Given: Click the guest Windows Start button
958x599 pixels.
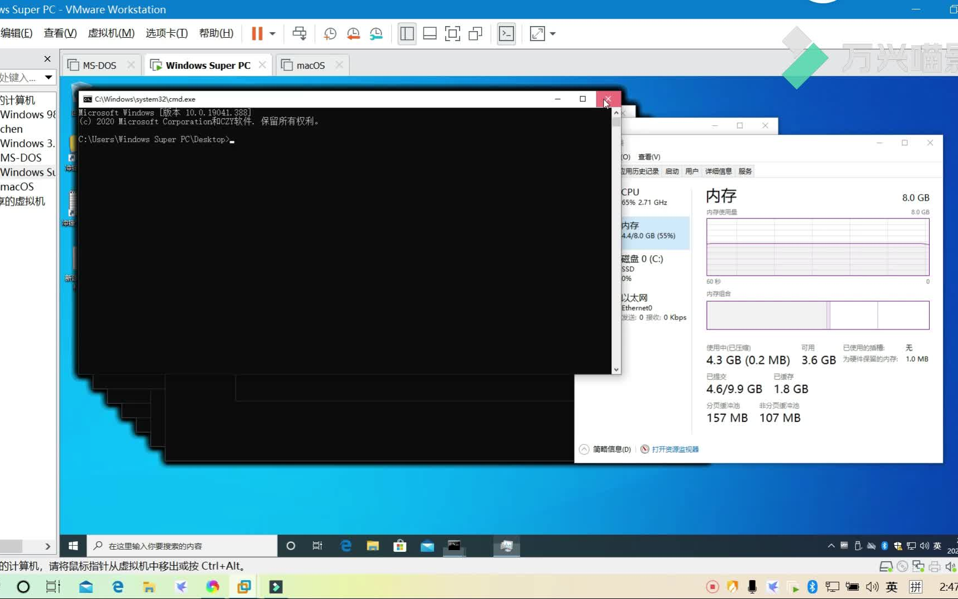Looking at the screenshot, I should click(x=73, y=546).
